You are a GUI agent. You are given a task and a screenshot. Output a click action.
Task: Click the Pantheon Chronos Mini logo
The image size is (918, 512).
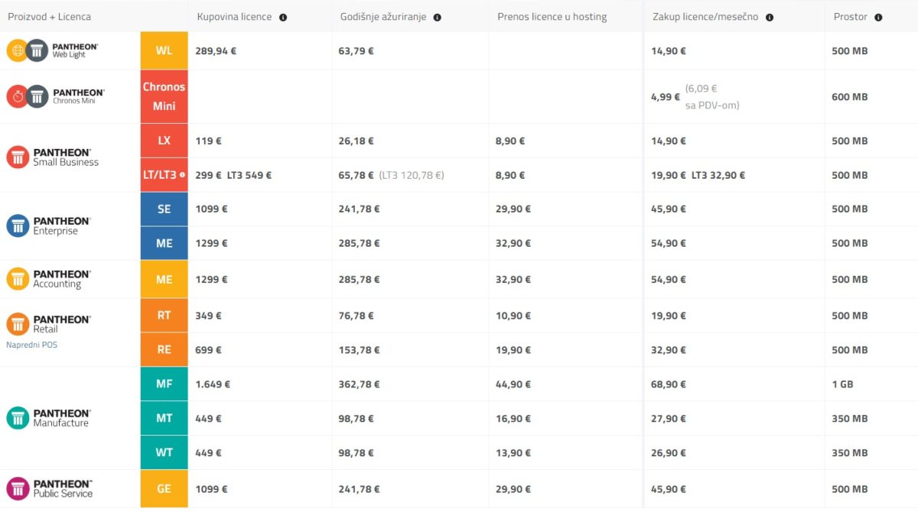(55, 96)
